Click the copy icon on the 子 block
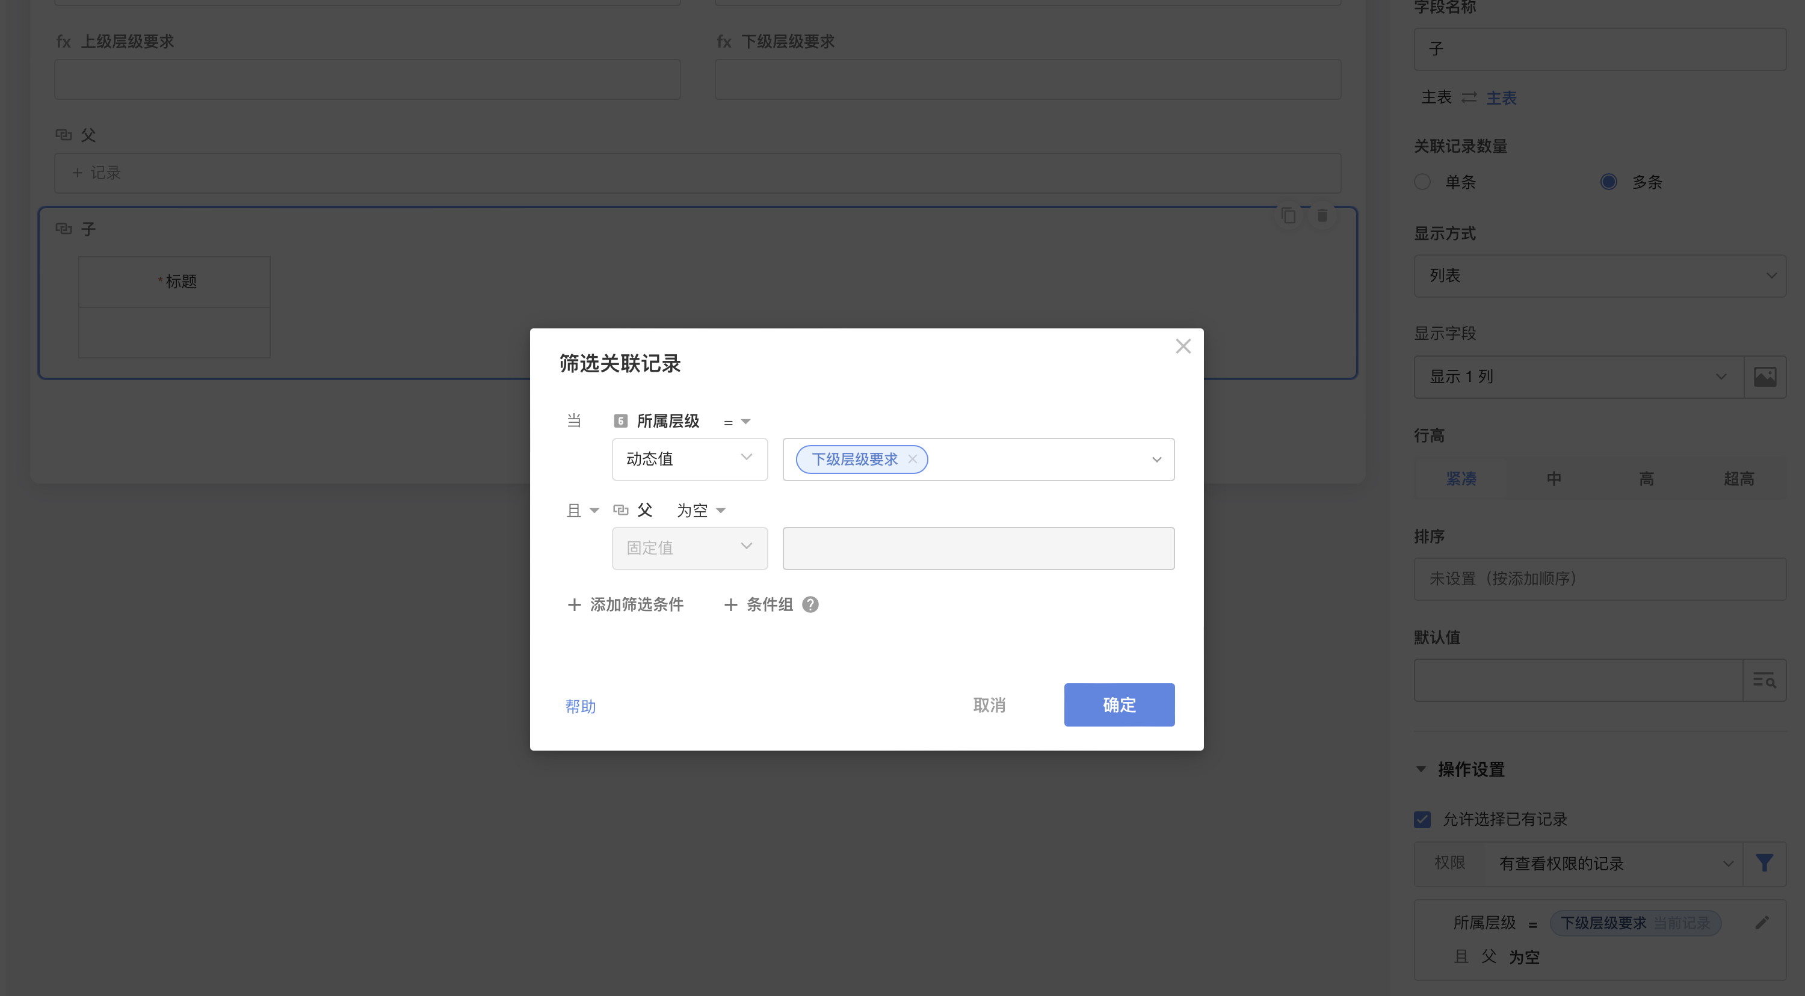Screen dimensions: 1805x996 [1288, 216]
